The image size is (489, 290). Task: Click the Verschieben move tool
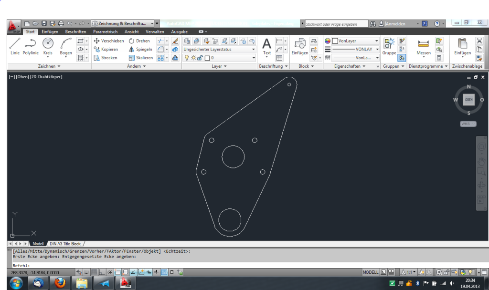(108, 41)
